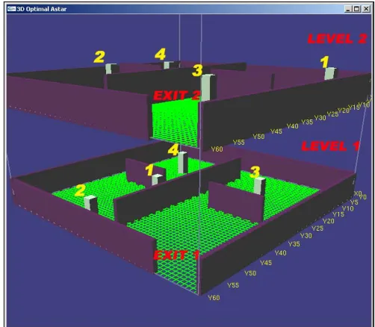The width and height of the screenshot is (375, 327).
Task: Click the Y45 axis label on Level 2
Action: tap(276, 131)
